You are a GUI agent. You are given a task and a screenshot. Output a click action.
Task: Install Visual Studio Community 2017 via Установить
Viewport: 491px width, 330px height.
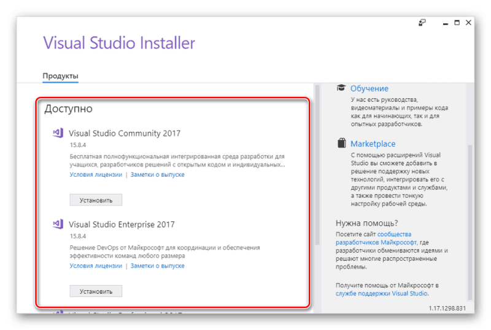96,200
